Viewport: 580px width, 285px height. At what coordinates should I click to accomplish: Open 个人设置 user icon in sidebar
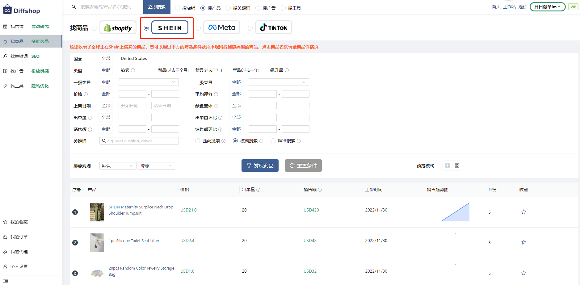coord(5,266)
